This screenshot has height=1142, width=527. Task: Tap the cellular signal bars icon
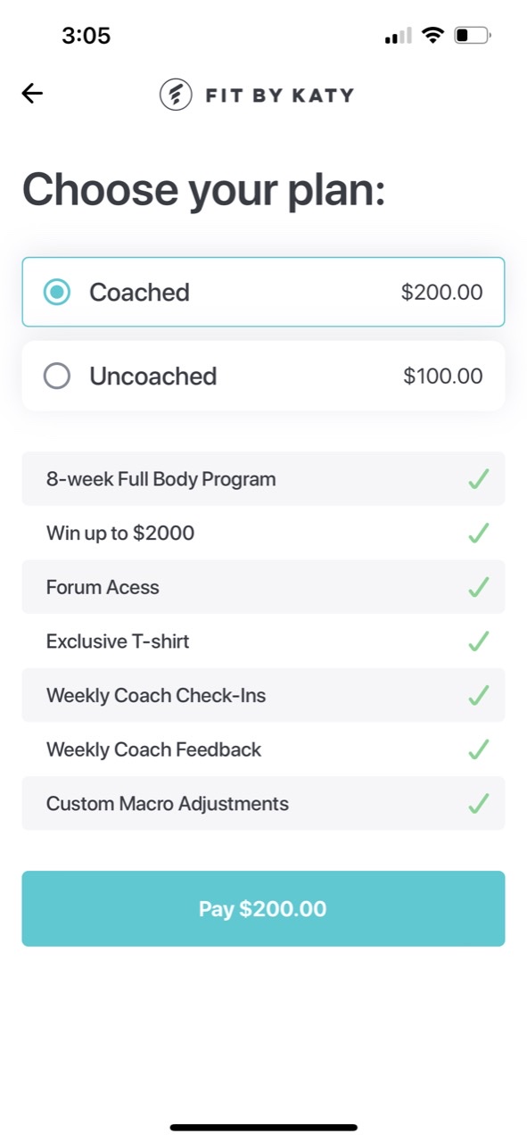point(397,36)
